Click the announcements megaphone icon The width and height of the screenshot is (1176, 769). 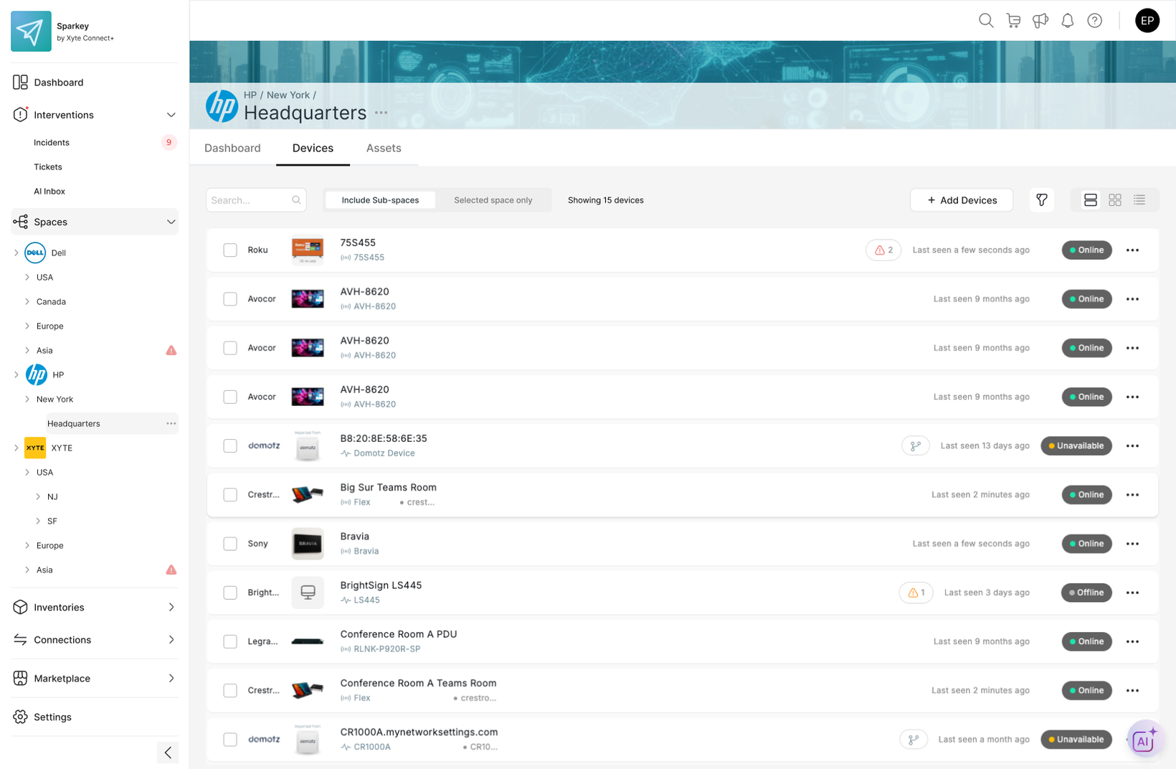coord(1040,21)
